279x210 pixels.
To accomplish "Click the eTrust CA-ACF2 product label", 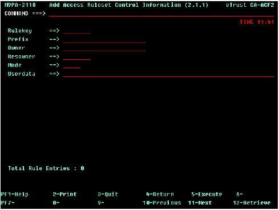I will tap(250, 5).
